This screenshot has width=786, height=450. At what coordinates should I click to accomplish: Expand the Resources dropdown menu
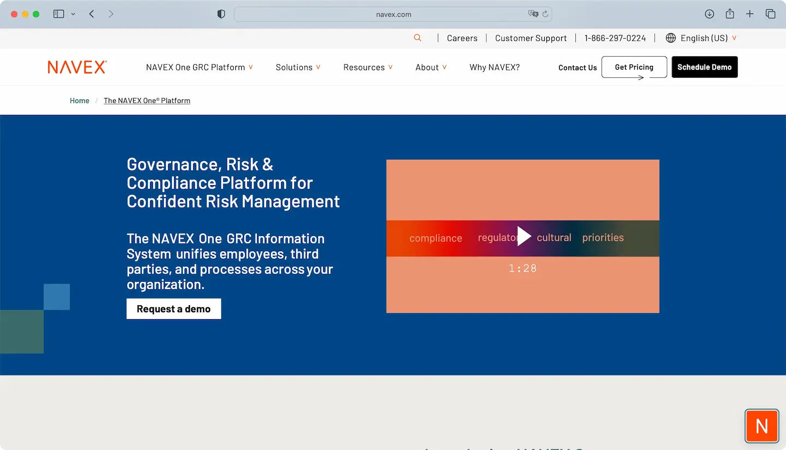tap(368, 67)
